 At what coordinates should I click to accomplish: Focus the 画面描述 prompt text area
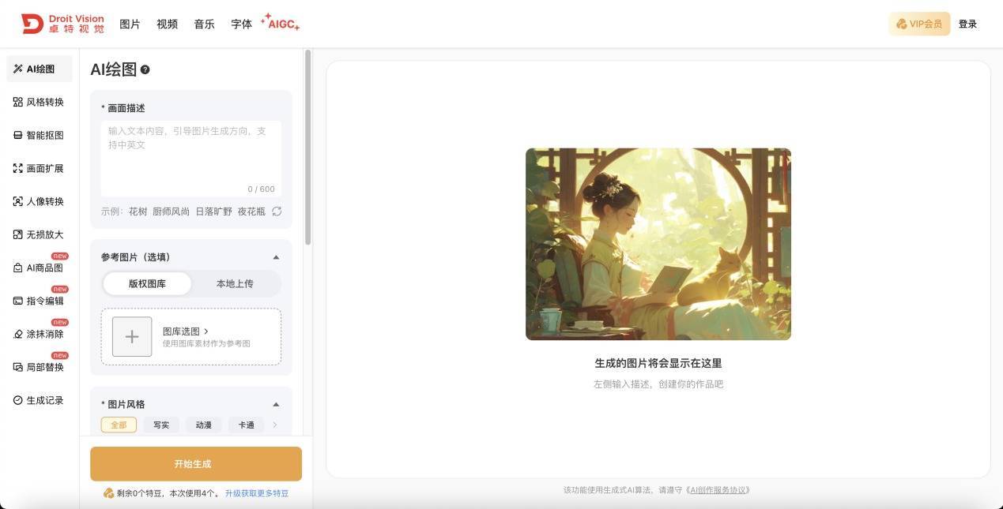click(x=191, y=159)
